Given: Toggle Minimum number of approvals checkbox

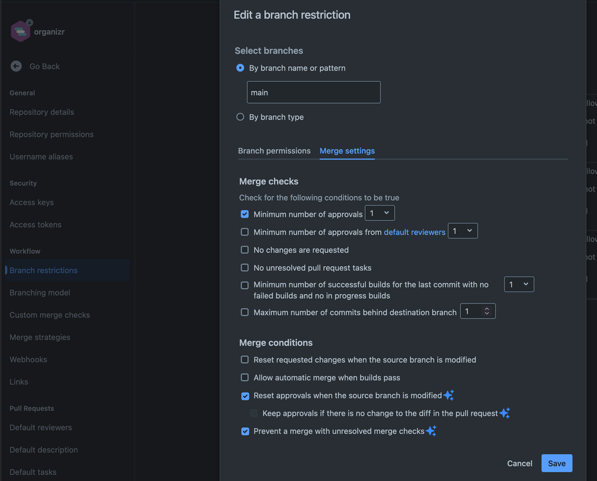Looking at the screenshot, I should 244,214.
